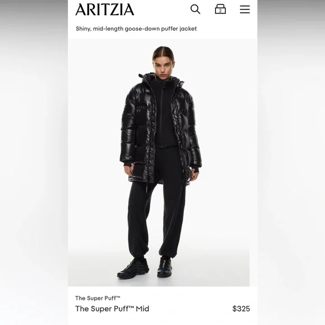
Task: Click the number 2 badge on the bag
Action: [x=220, y=11]
